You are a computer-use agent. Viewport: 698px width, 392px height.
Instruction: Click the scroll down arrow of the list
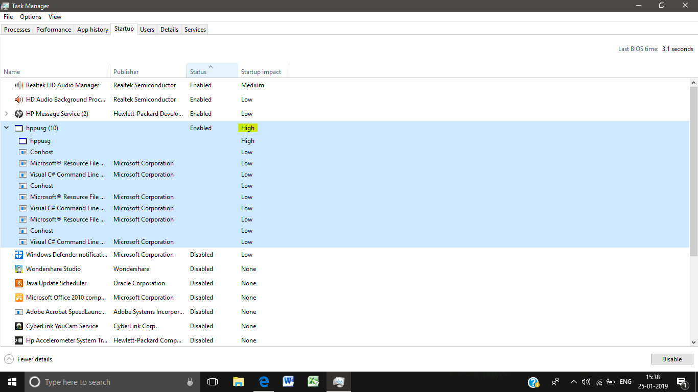[x=693, y=342]
